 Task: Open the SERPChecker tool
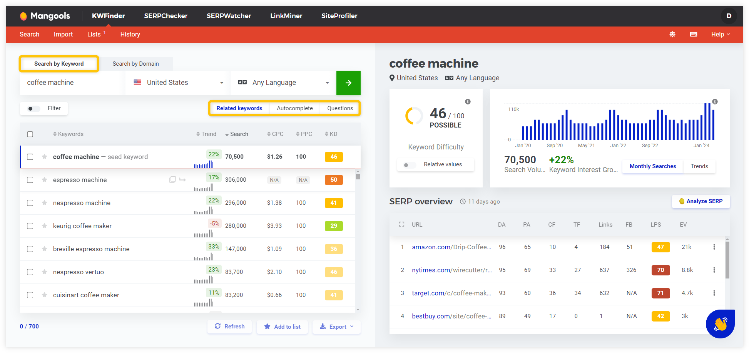[166, 16]
